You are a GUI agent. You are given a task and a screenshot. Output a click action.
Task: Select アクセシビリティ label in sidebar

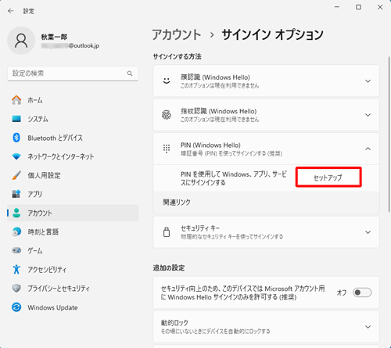tap(47, 270)
